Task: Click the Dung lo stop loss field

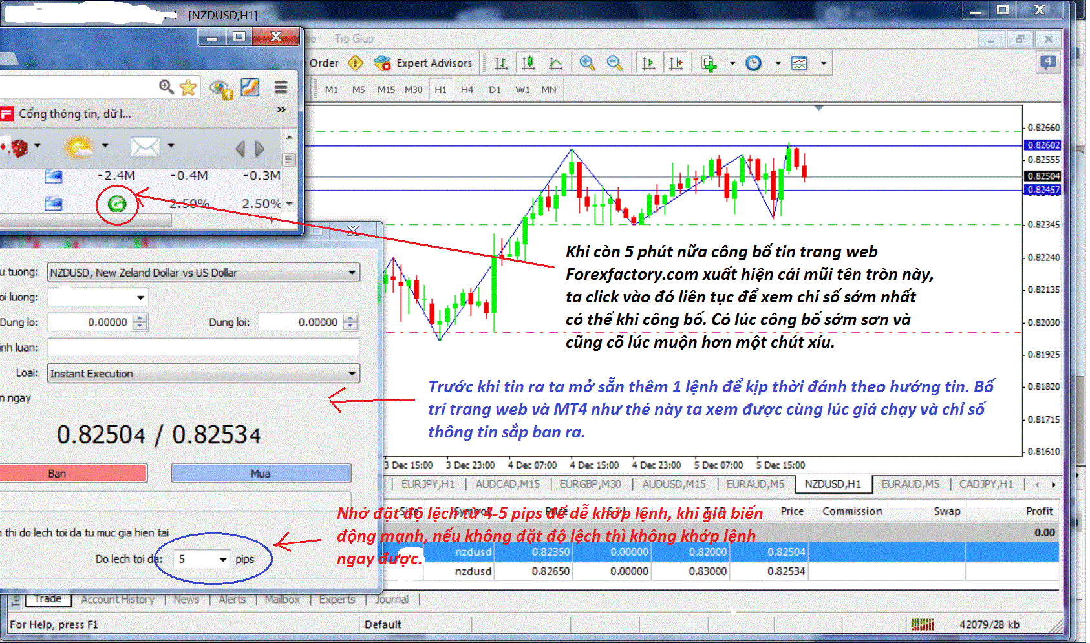Action: click(x=90, y=322)
